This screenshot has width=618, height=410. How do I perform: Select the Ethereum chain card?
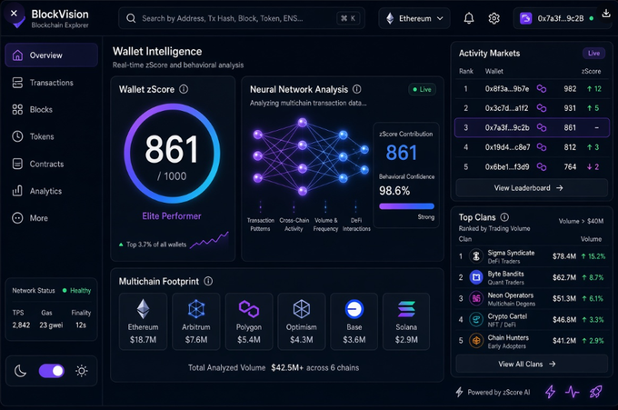coord(143,321)
